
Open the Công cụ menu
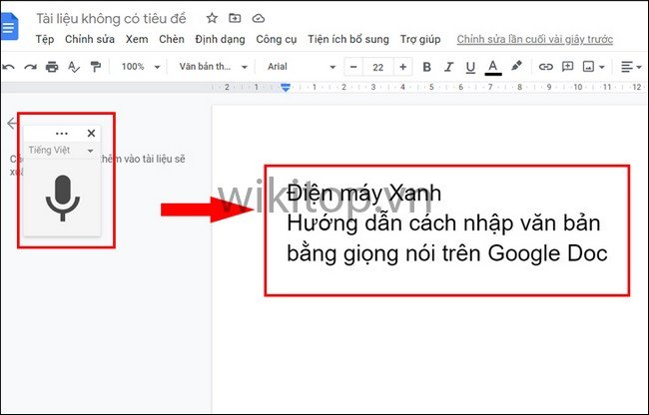(x=277, y=40)
